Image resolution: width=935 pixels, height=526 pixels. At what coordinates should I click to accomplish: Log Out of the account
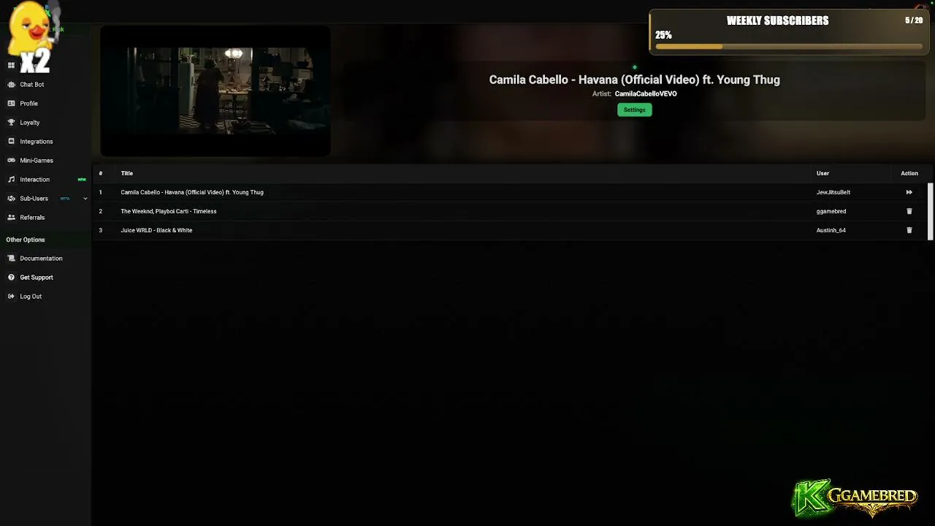(x=31, y=297)
